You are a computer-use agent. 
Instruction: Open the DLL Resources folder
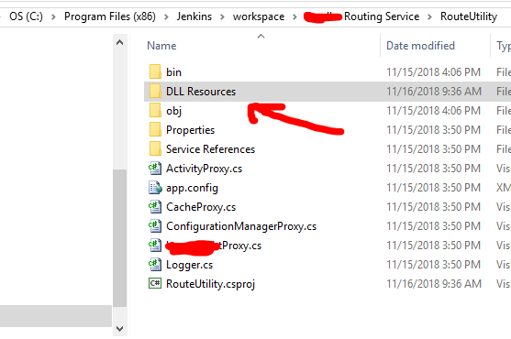coord(201,92)
